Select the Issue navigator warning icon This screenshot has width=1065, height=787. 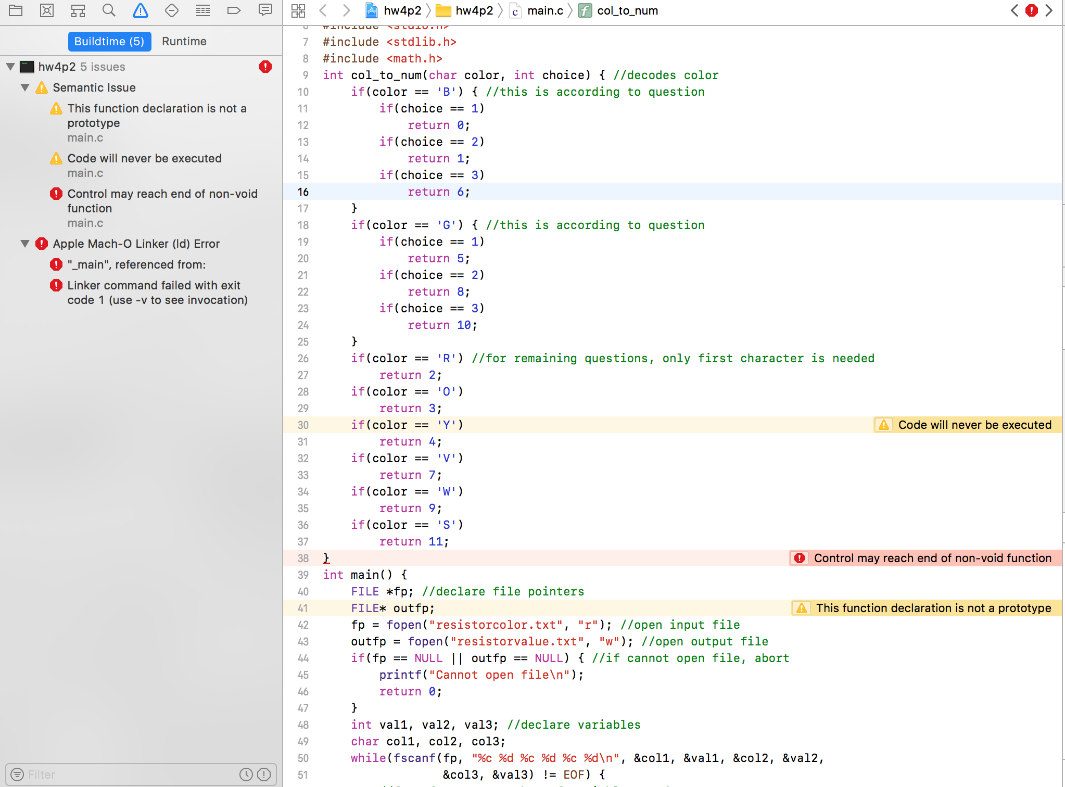pyautogui.click(x=141, y=10)
